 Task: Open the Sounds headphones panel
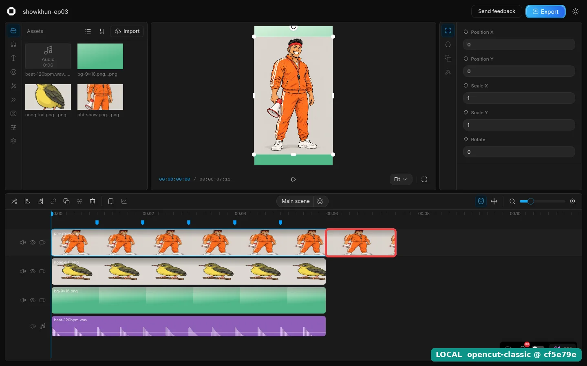(x=13, y=45)
